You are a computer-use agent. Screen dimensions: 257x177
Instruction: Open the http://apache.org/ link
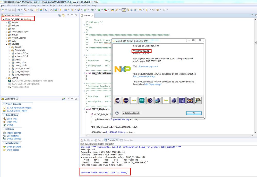coord(153,84)
